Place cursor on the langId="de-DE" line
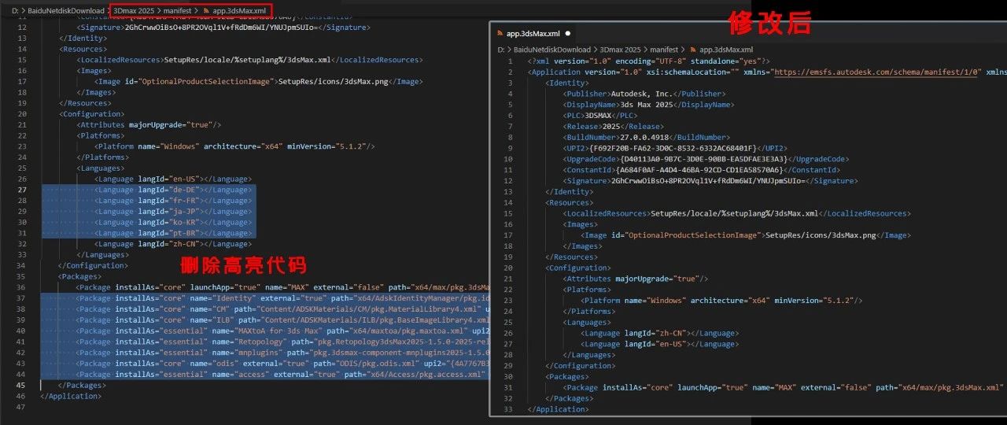 172,190
